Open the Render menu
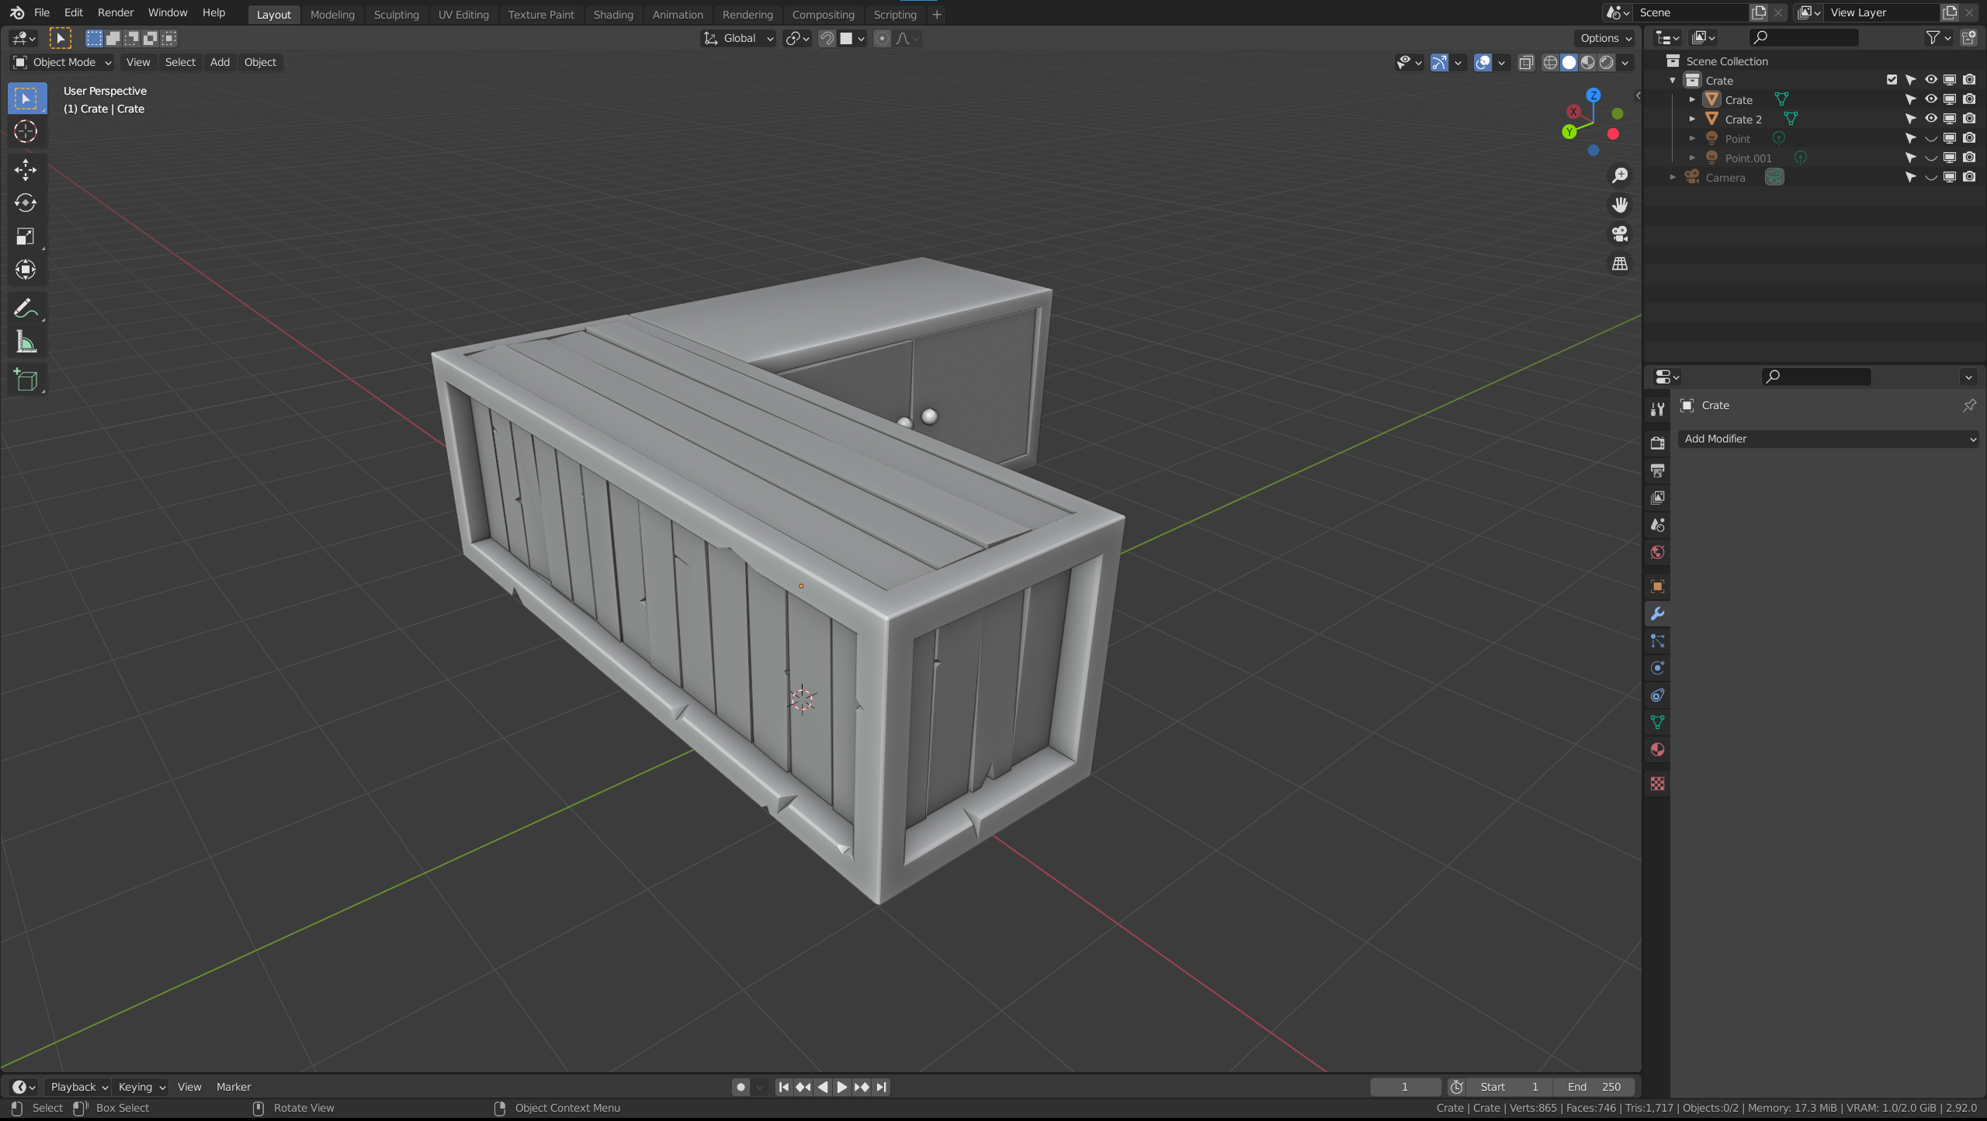 (115, 12)
